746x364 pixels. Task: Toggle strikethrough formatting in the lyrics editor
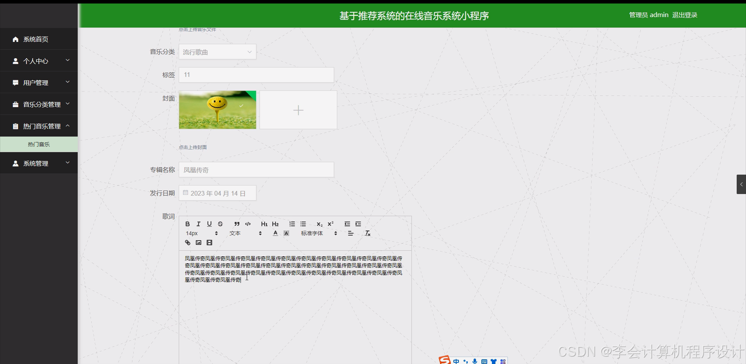220,224
